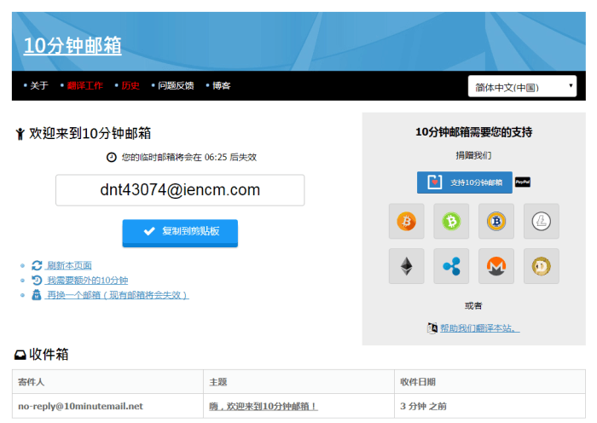
Task: Click the temporary email address field
Action: tap(180, 190)
